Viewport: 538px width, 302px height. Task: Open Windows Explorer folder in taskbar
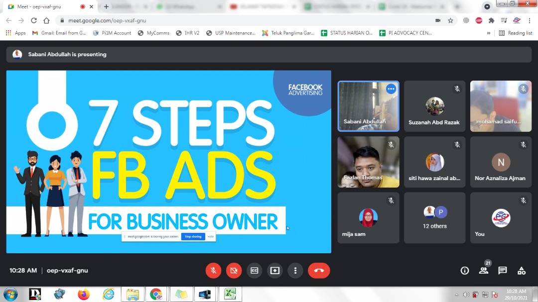(133, 295)
